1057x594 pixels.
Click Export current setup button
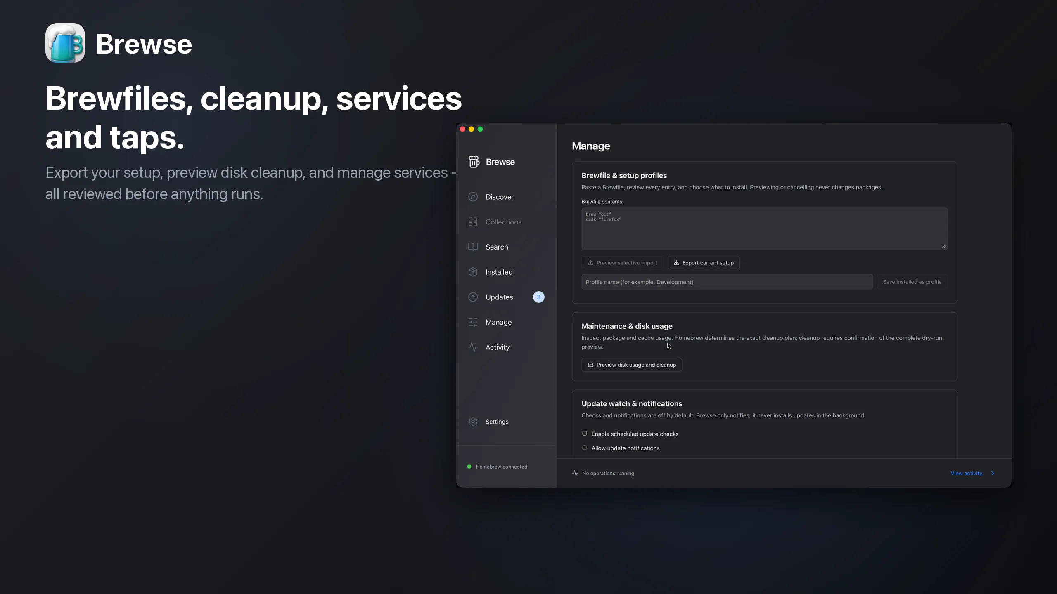pos(704,263)
